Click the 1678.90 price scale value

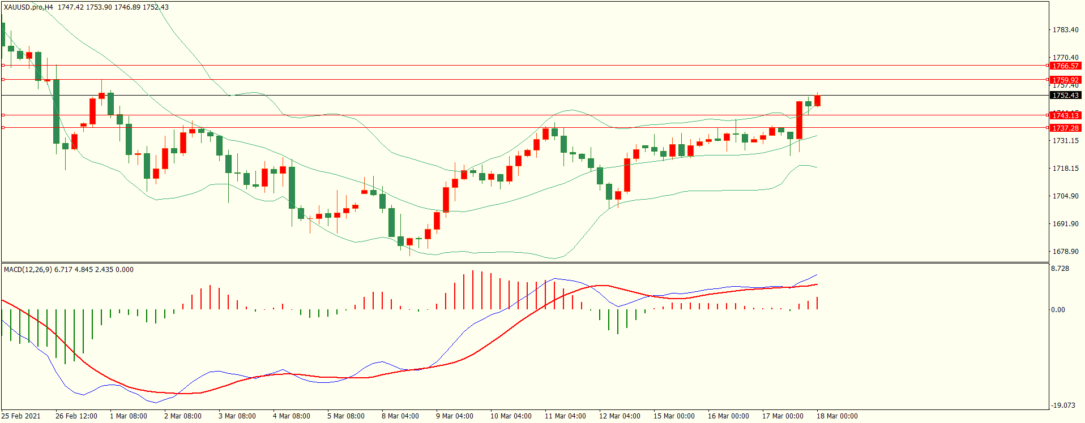[x=1065, y=252]
